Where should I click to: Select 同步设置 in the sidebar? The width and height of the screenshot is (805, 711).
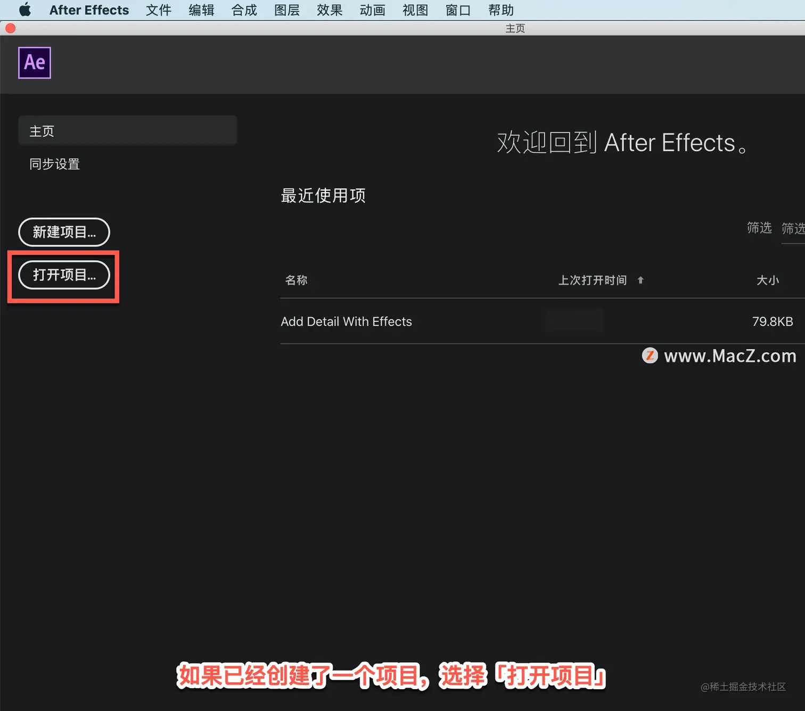[x=54, y=164]
